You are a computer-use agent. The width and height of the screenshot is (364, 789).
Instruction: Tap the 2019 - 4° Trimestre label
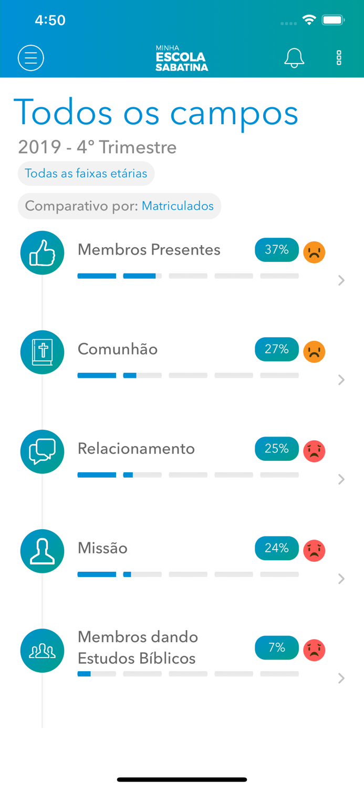point(97,148)
